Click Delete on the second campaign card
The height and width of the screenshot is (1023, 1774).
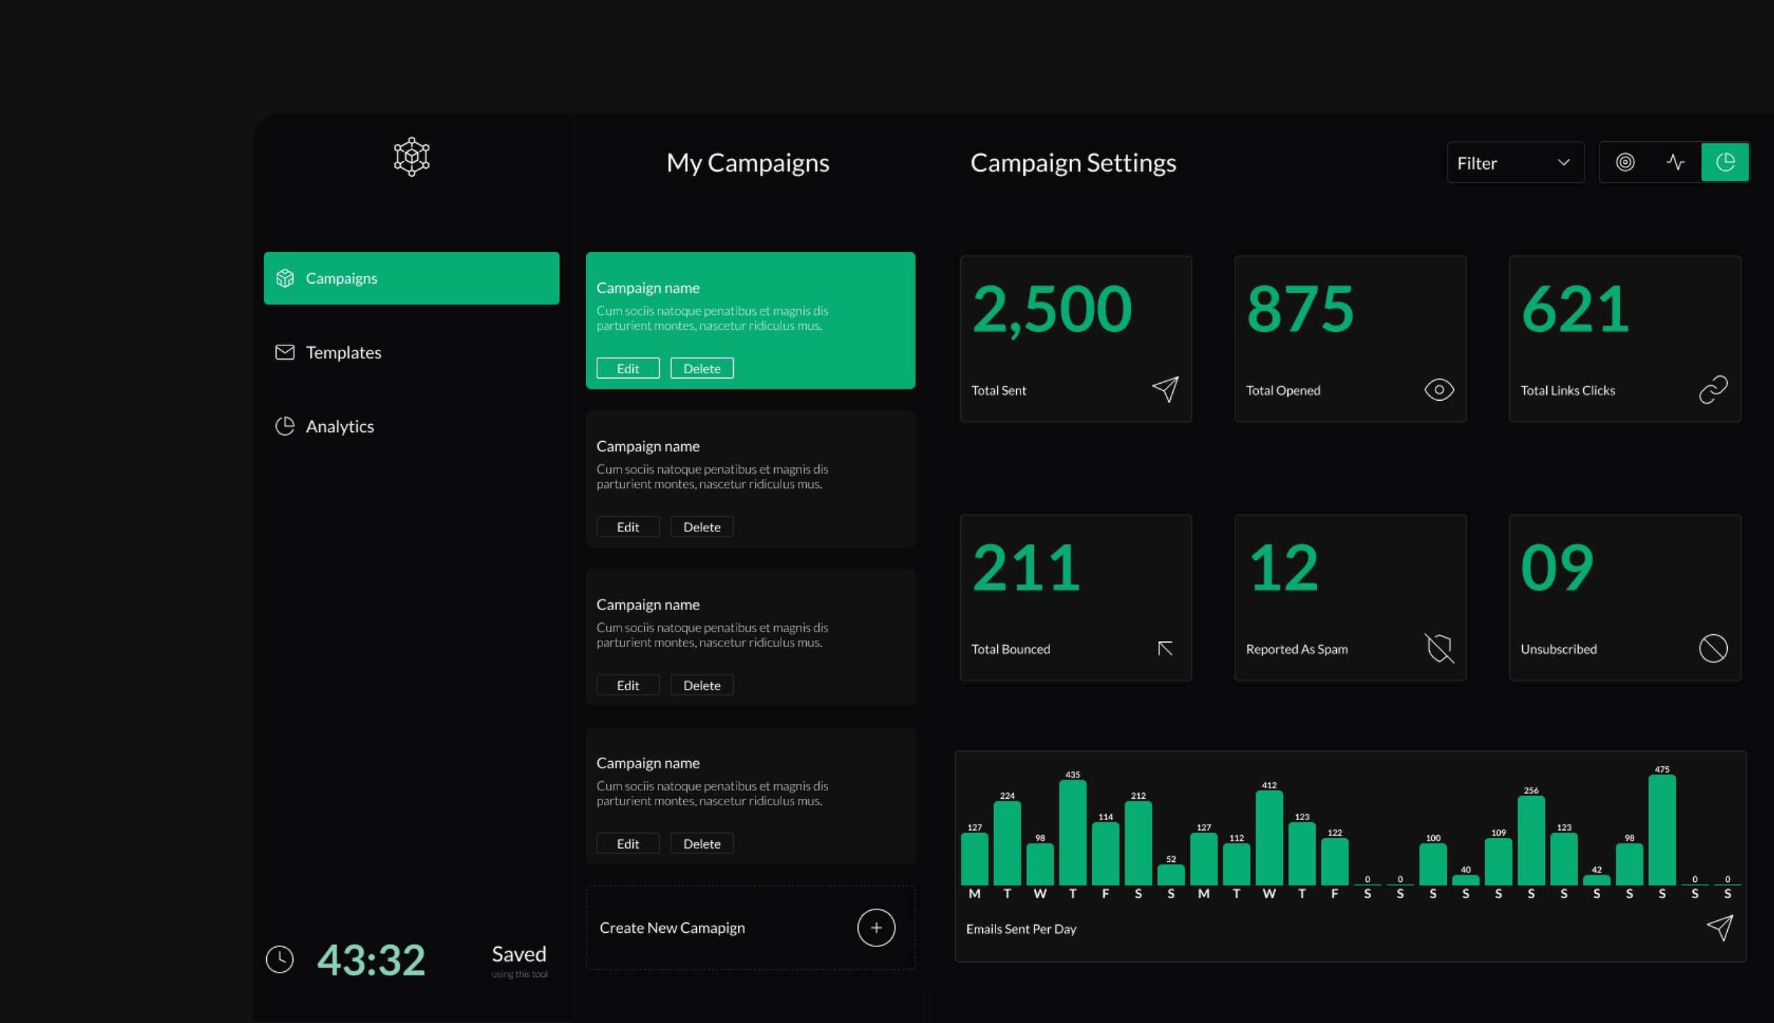(x=701, y=526)
